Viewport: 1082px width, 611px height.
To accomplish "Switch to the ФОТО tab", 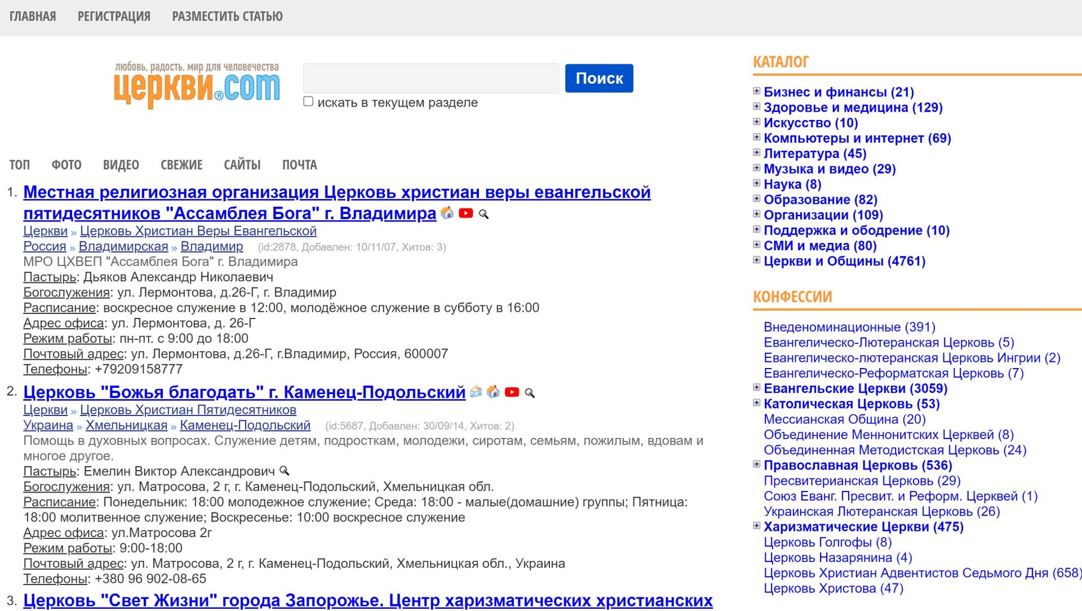I will [66, 165].
